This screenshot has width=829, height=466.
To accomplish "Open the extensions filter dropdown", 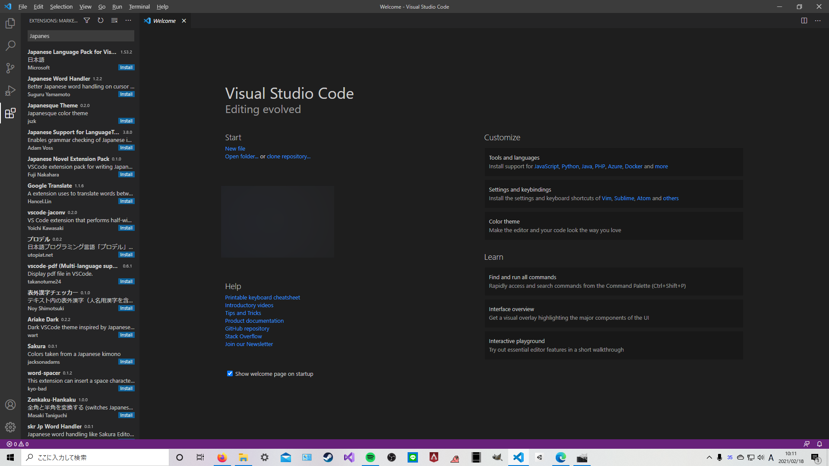I will click(86, 20).
